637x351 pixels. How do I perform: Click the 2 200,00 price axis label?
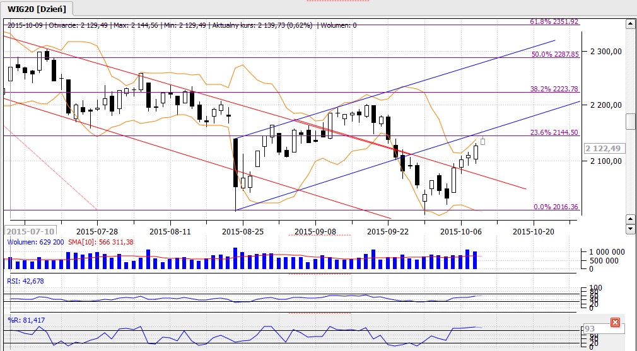click(x=606, y=105)
